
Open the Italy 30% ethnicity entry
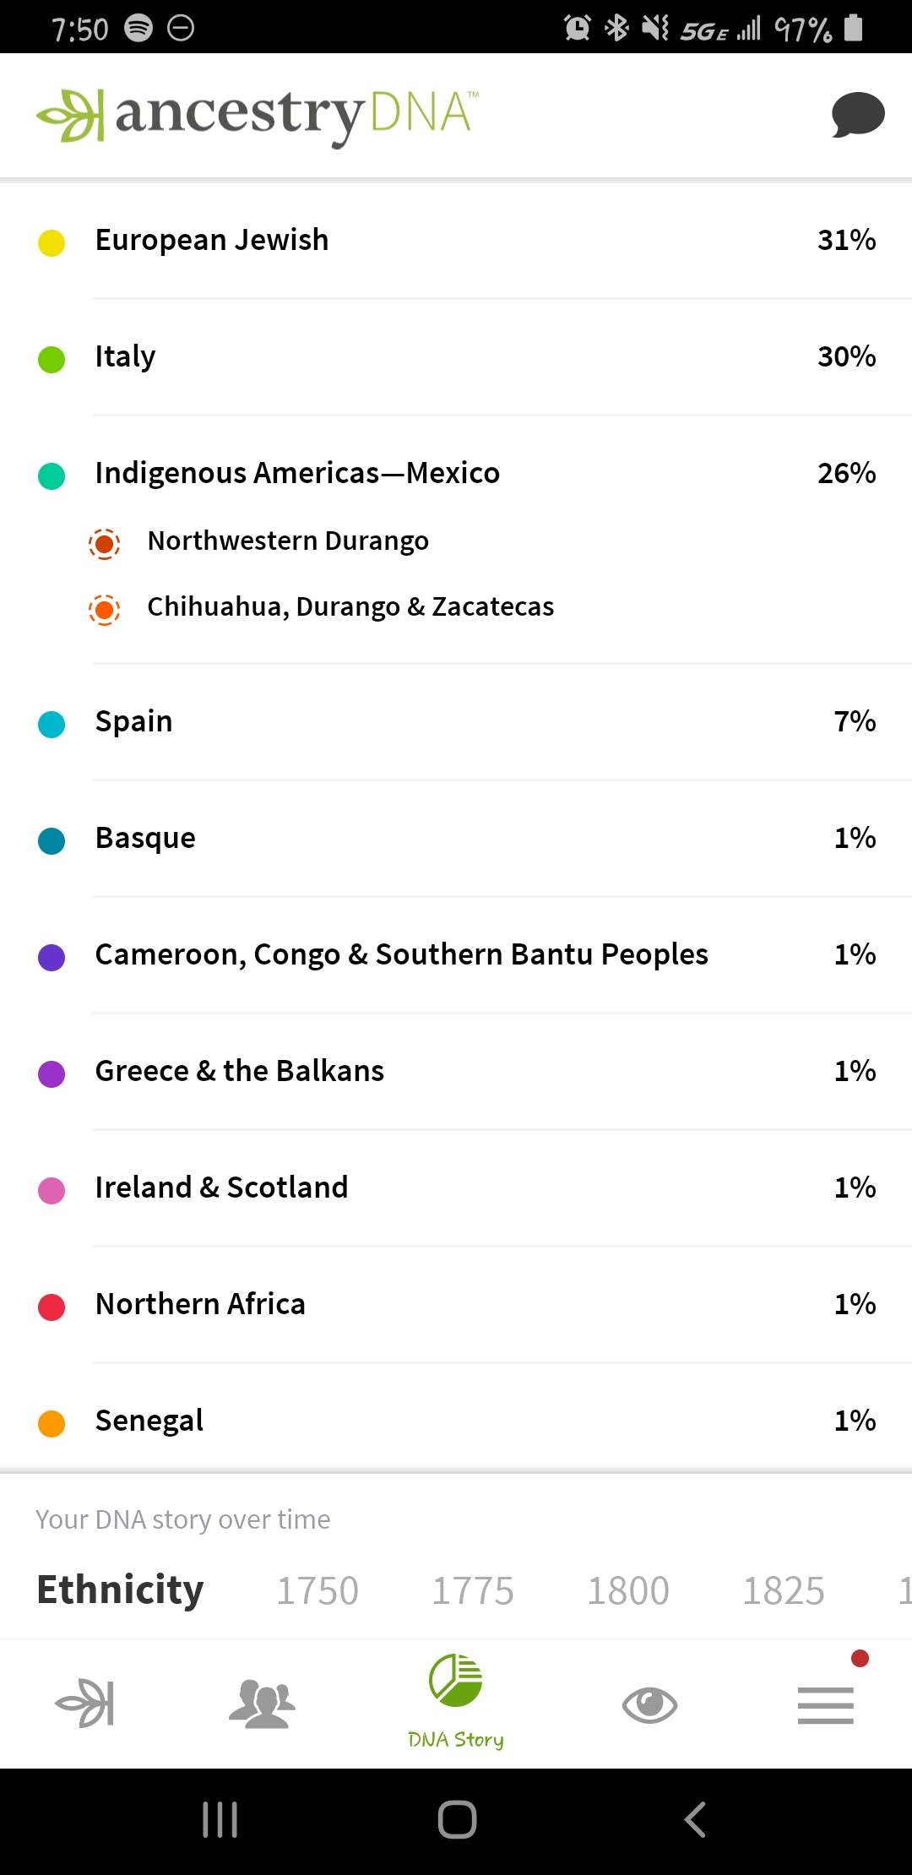coord(456,356)
